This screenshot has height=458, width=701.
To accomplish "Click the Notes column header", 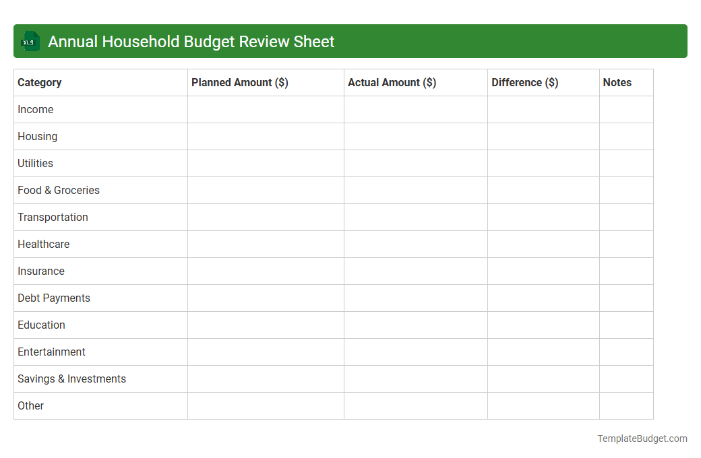I will pos(617,82).
